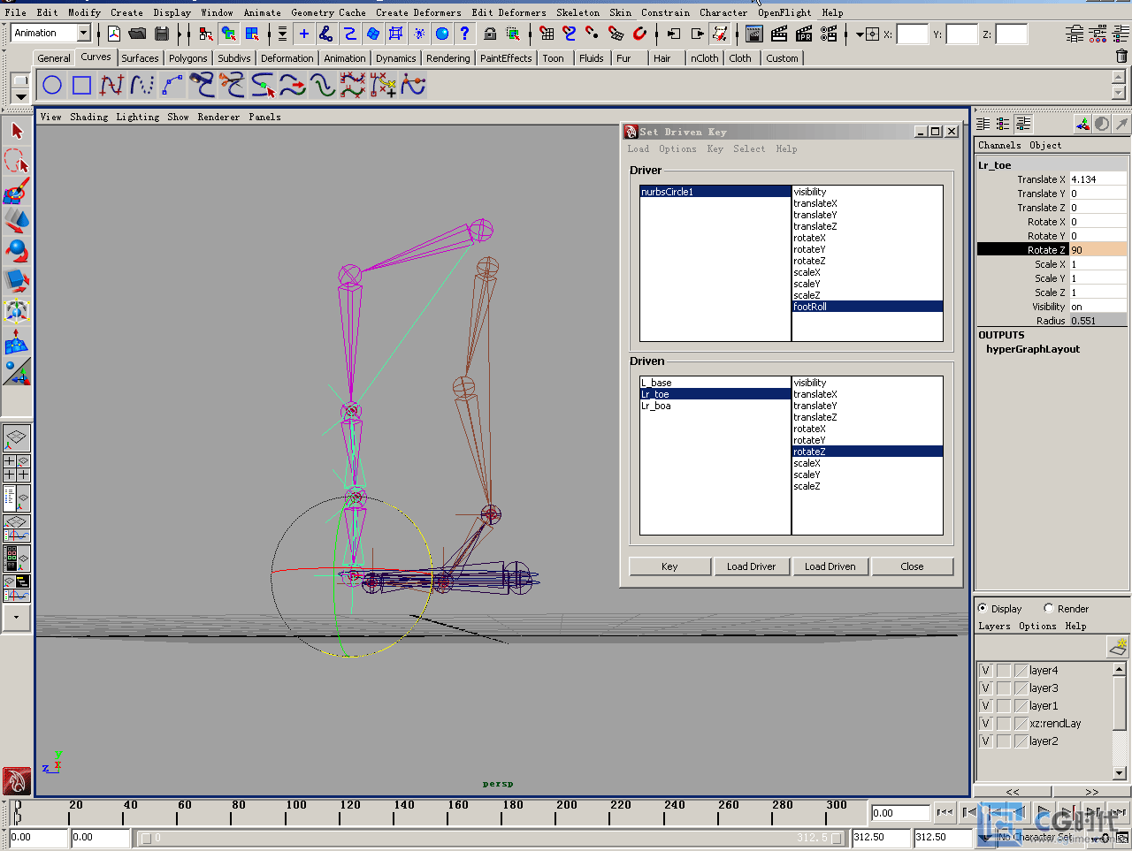Select the Display layer radio button
Screen dimensions: 1132x851
click(x=983, y=608)
